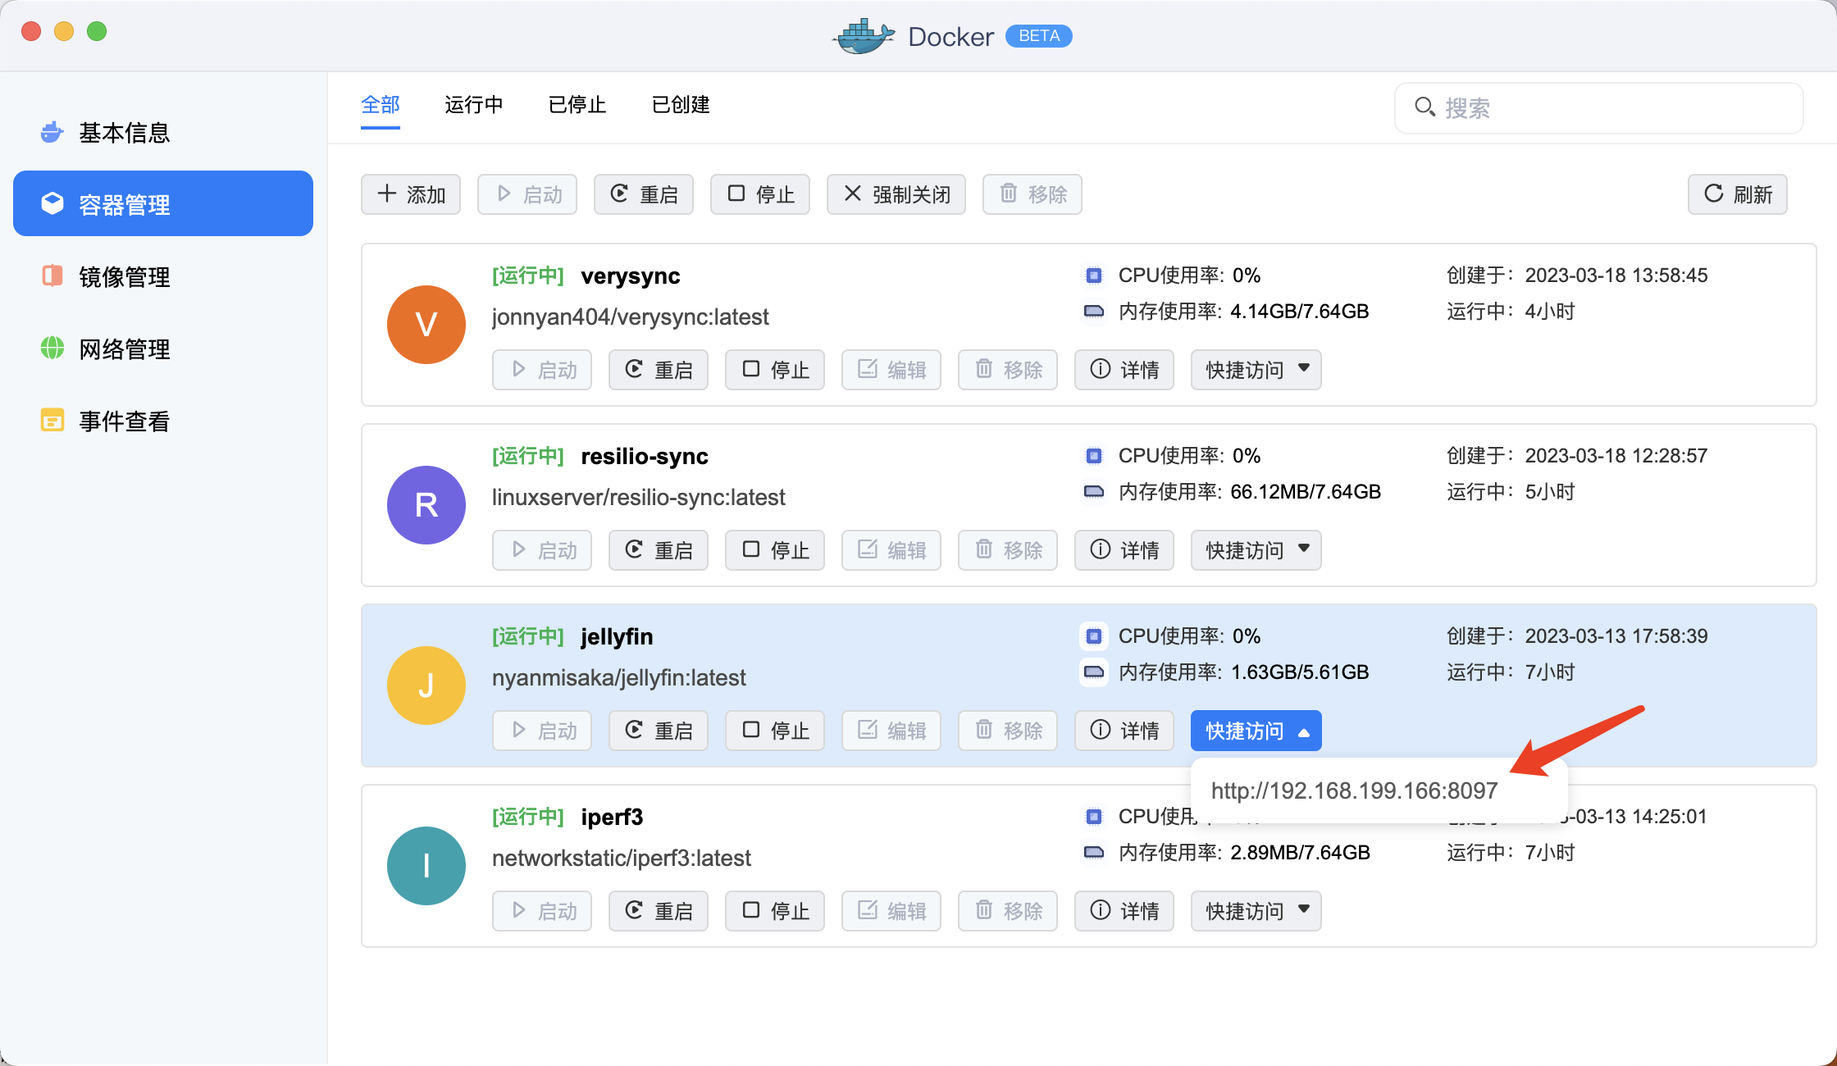
Task: Select the iperf3 teal I avatar
Action: [x=426, y=866]
